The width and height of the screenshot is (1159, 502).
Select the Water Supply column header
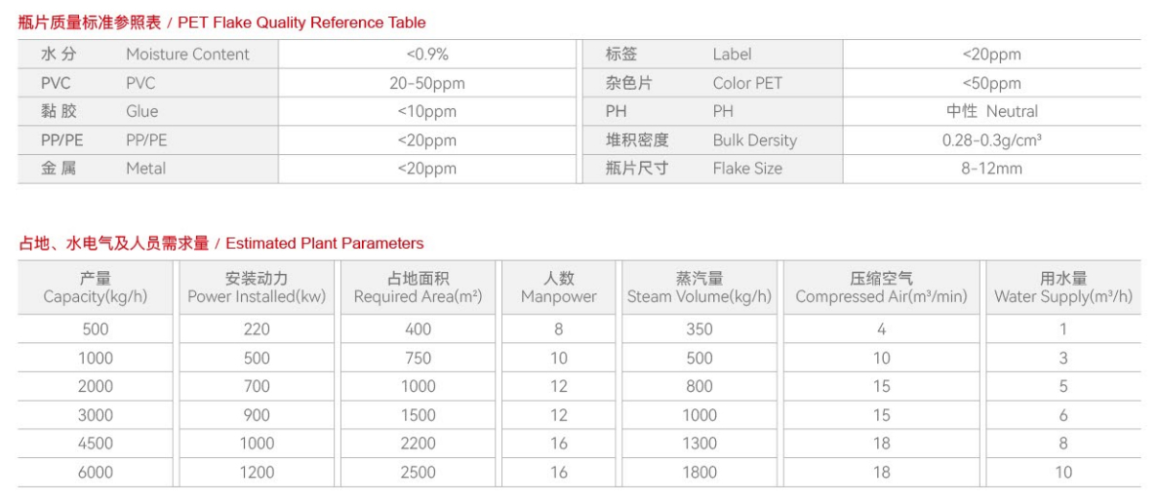point(1063,288)
